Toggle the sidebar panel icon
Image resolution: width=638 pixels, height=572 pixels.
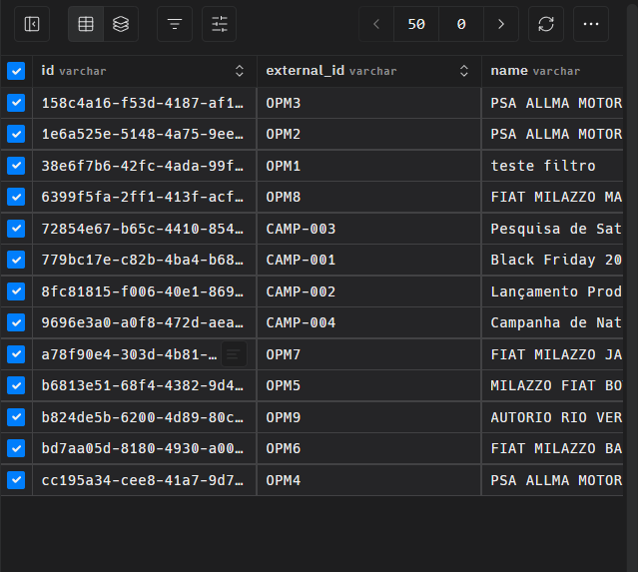(x=32, y=24)
